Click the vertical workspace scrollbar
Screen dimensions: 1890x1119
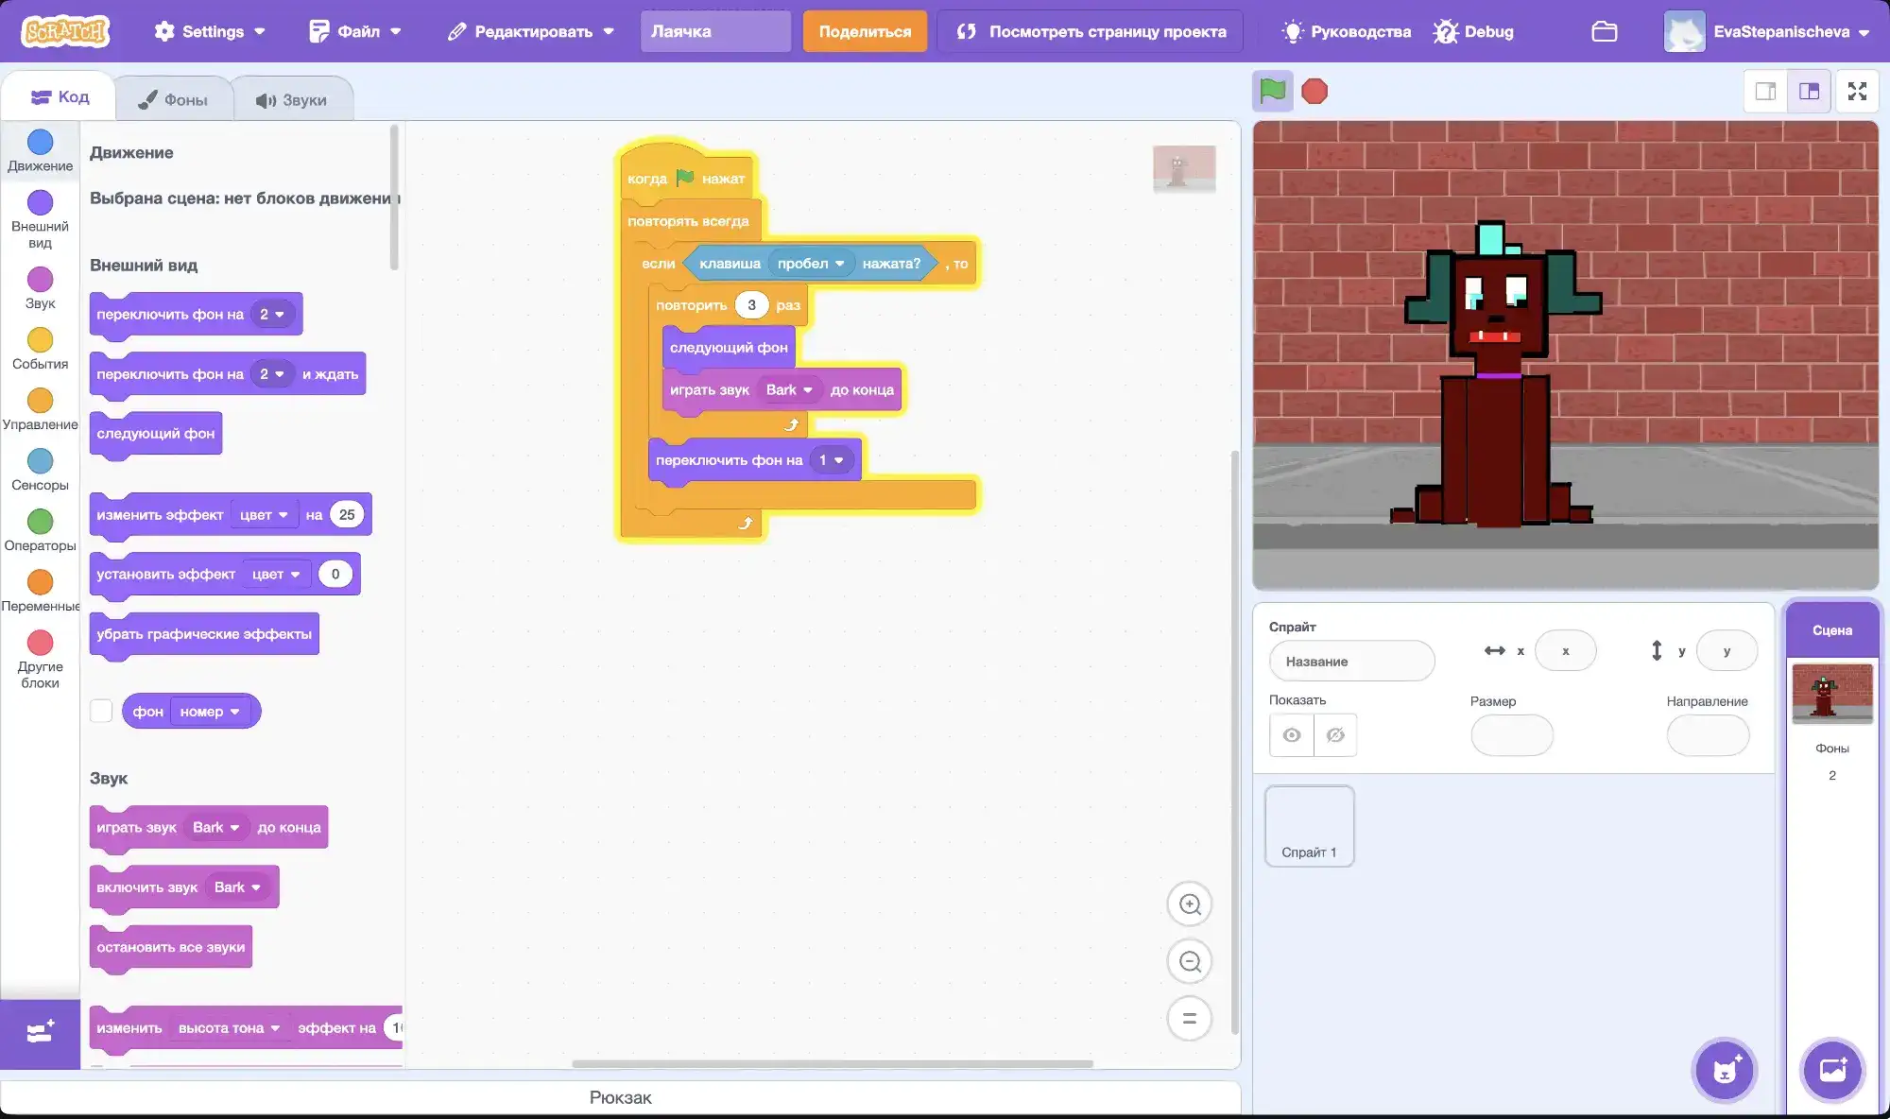click(x=1234, y=742)
